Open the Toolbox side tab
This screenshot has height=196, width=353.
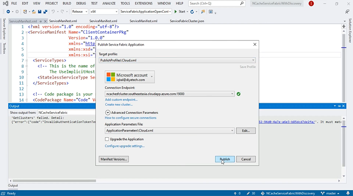[4, 48]
